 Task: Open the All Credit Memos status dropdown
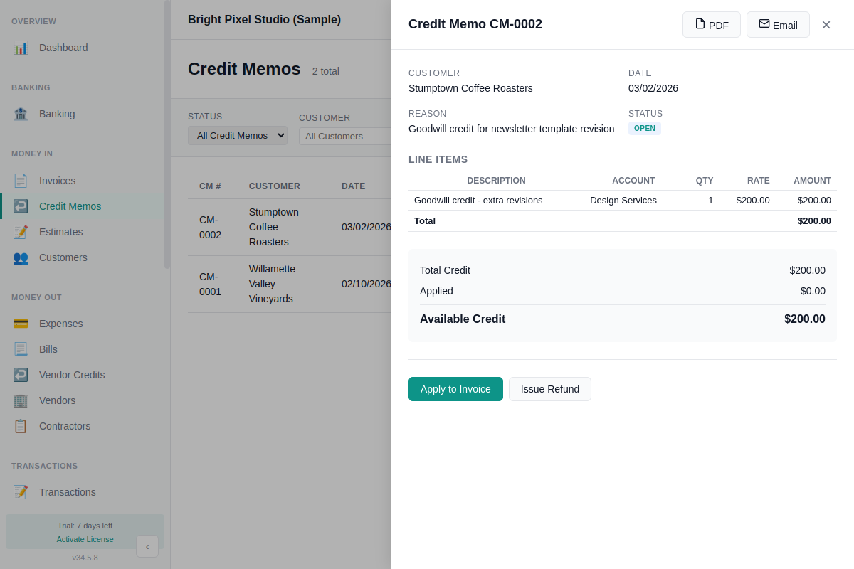click(x=237, y=135)
